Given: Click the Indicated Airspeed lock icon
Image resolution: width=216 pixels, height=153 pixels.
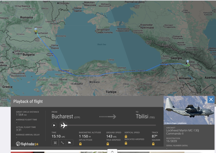Looking at the screenshot, I should 126,144.
